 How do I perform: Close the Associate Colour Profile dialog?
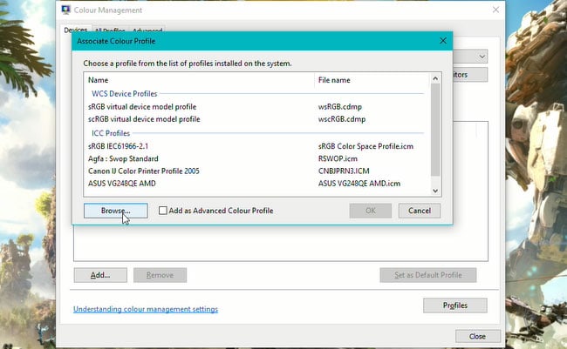pos(443,41)
